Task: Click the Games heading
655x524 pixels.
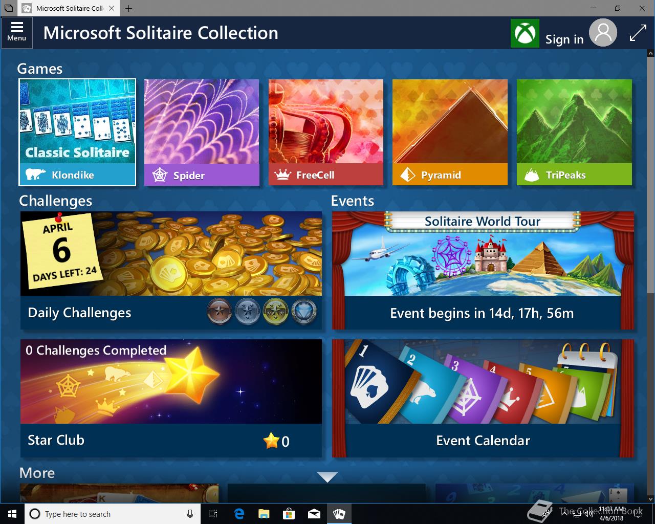Action: (40, 69)
